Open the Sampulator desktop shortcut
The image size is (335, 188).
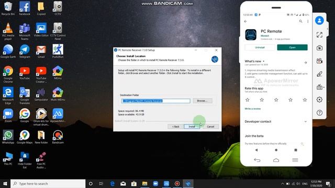click(41, 94)
